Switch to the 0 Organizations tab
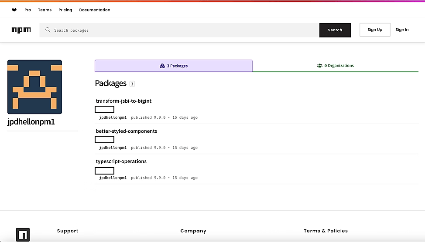This screenshot has width=425, height=242. pyautogui.click(x=335, y=66)
